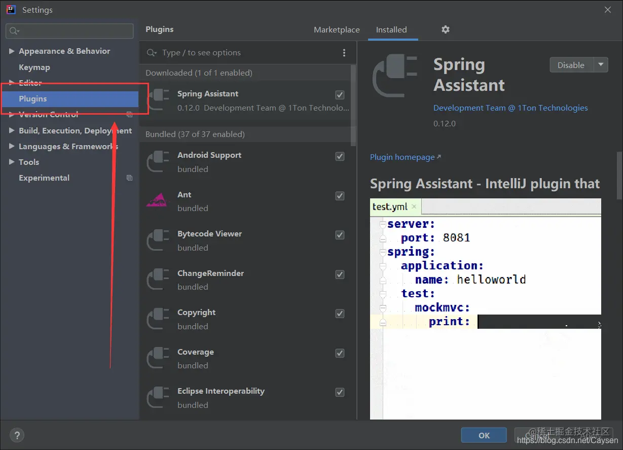Close the test.yml tab in preview
623x450 pixels.
pyautogui.click(x=414, y=206)
